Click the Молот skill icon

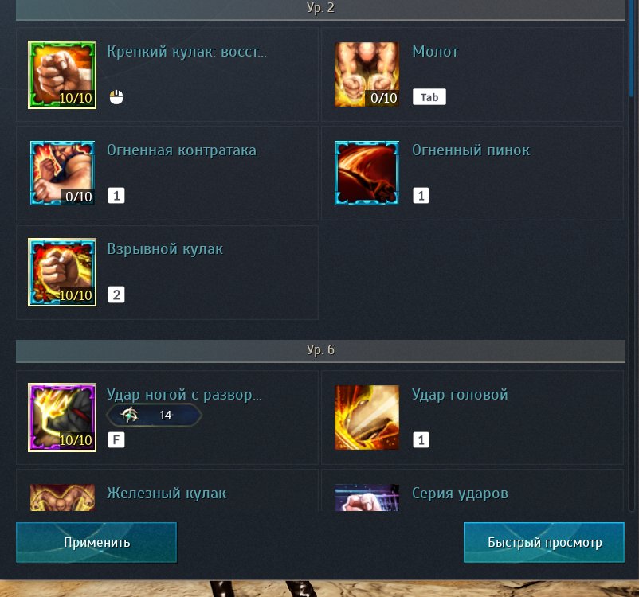pyautogui.click(x=367, y=75)
